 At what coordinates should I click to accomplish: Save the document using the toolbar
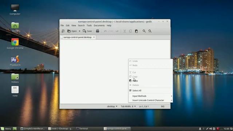[x=87, y=31]
